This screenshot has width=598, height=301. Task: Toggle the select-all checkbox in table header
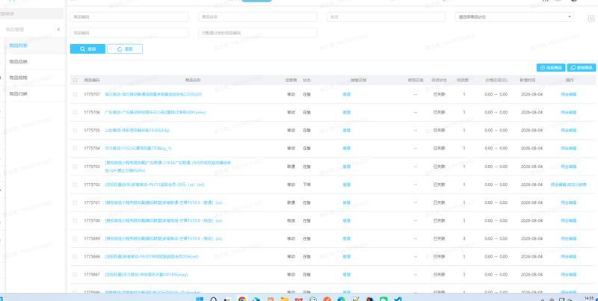(75, 81)
